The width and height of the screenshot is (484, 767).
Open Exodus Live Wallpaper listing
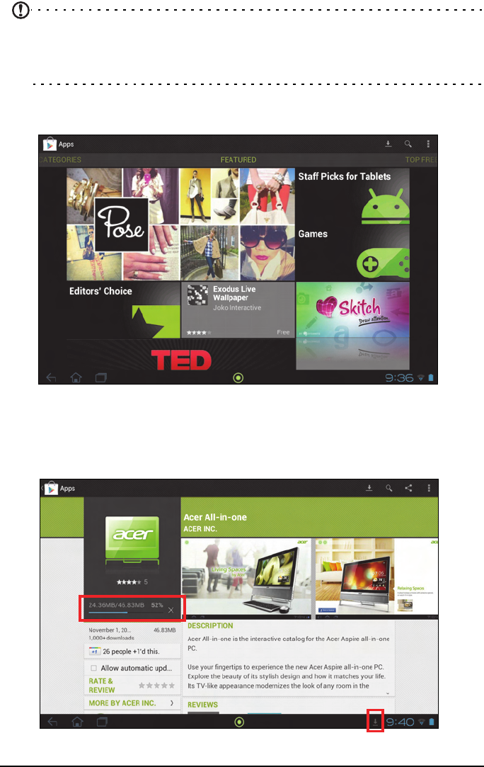pos(238,309)
